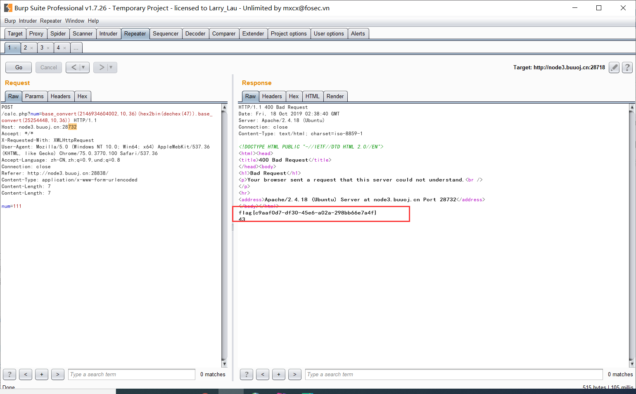Open the Burp menu
Image resolution: width=636 pixels, height=394 pixels.
pos(10,21)
